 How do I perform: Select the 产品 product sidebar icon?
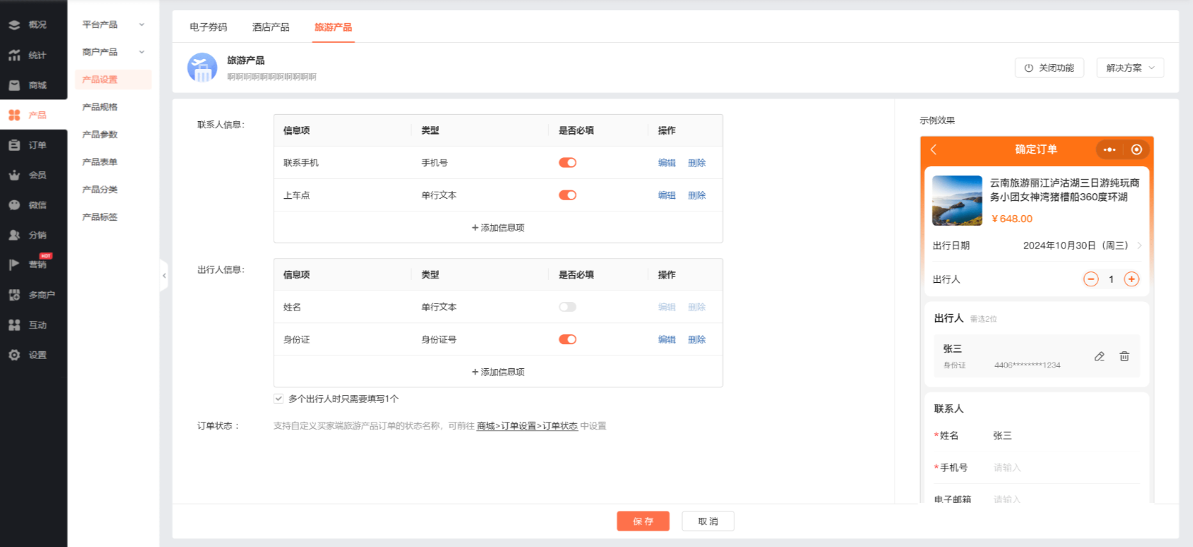click(x=14, y=115)
